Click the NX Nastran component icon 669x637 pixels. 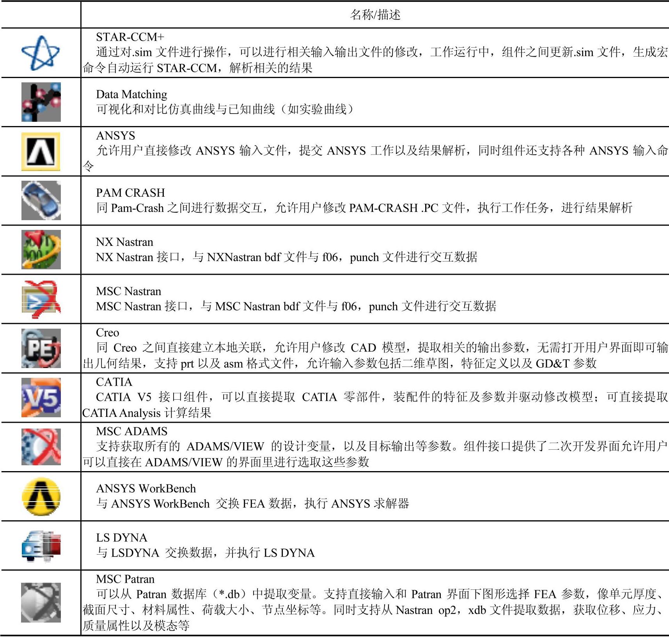[41, 249]
